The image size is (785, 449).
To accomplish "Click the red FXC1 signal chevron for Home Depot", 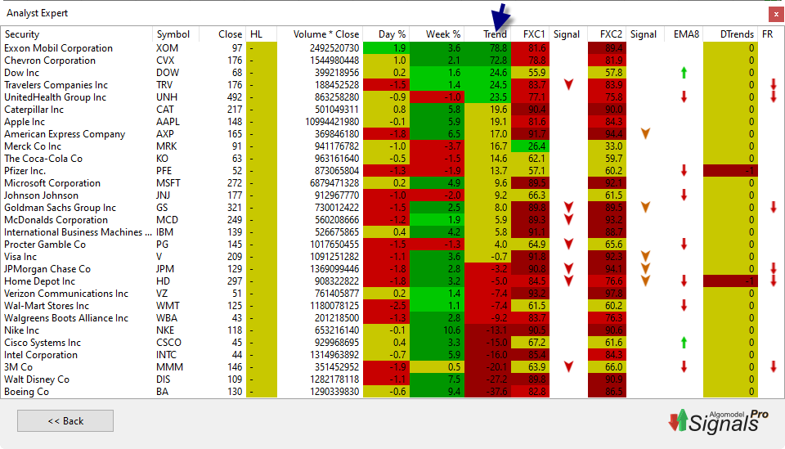I will point(568,281).
